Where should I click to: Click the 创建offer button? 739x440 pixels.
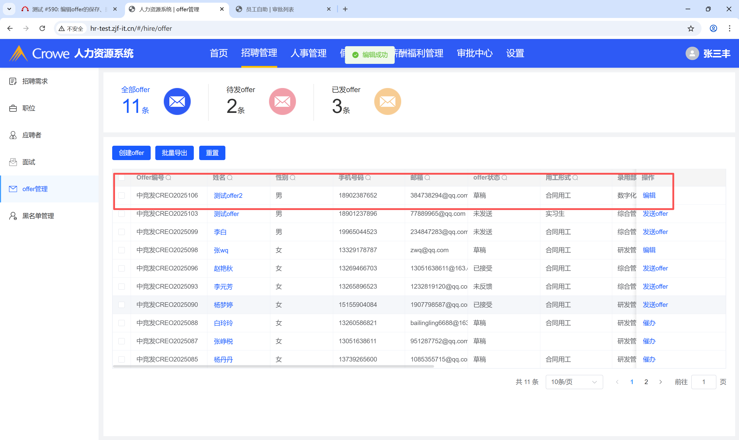click(131, 153)
